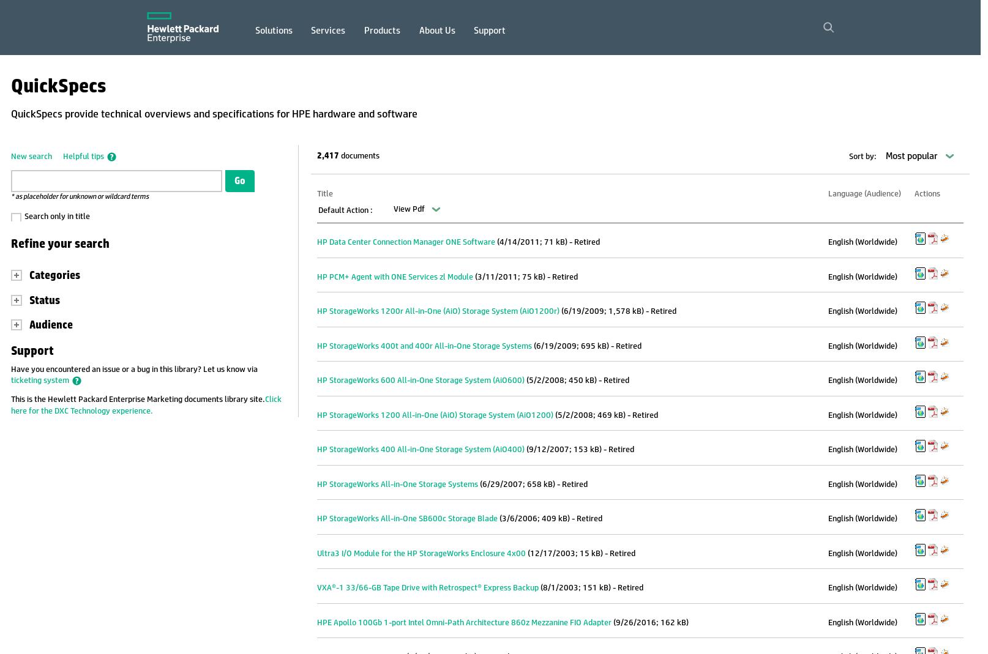Expand the Status filter section
The image size is (988, 654).
pos(17,300)
